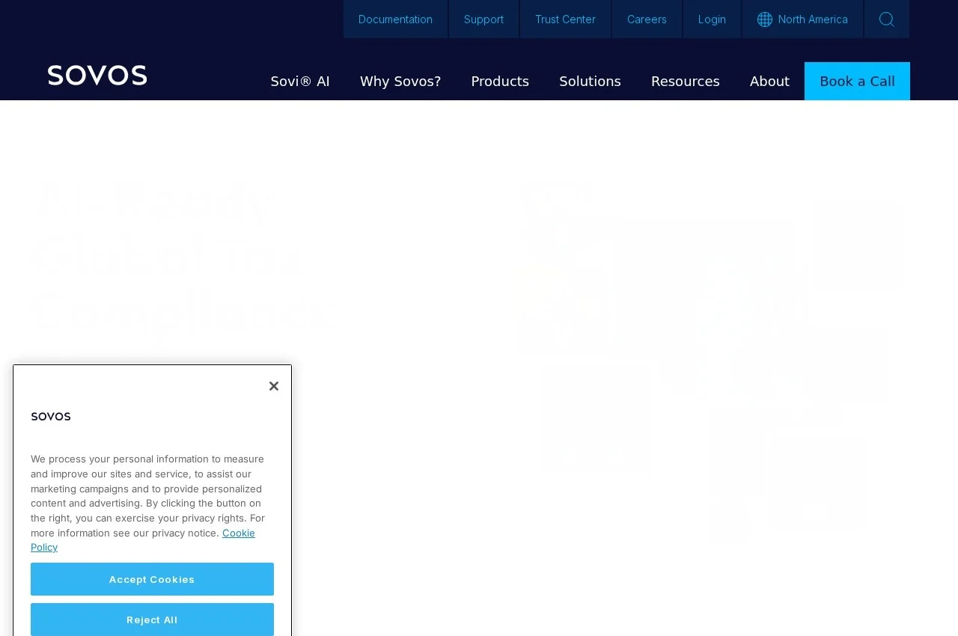Click Reject All button
Image resolution: width=958 pixels, height=636 pixels.
click(x=152, y=620)
